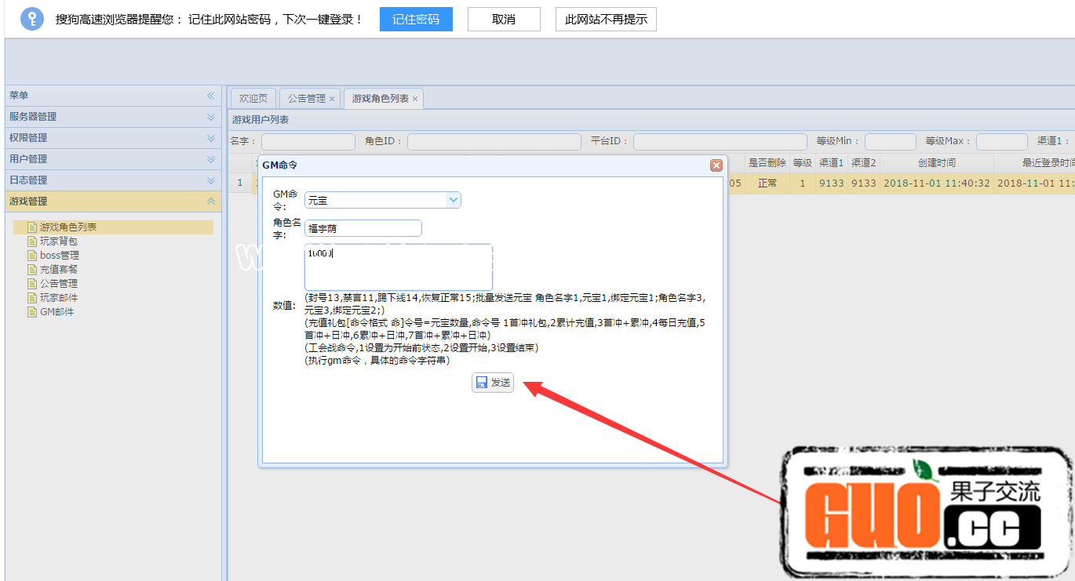Switch to the 欢迎页 tab

[x=253, y=99]
